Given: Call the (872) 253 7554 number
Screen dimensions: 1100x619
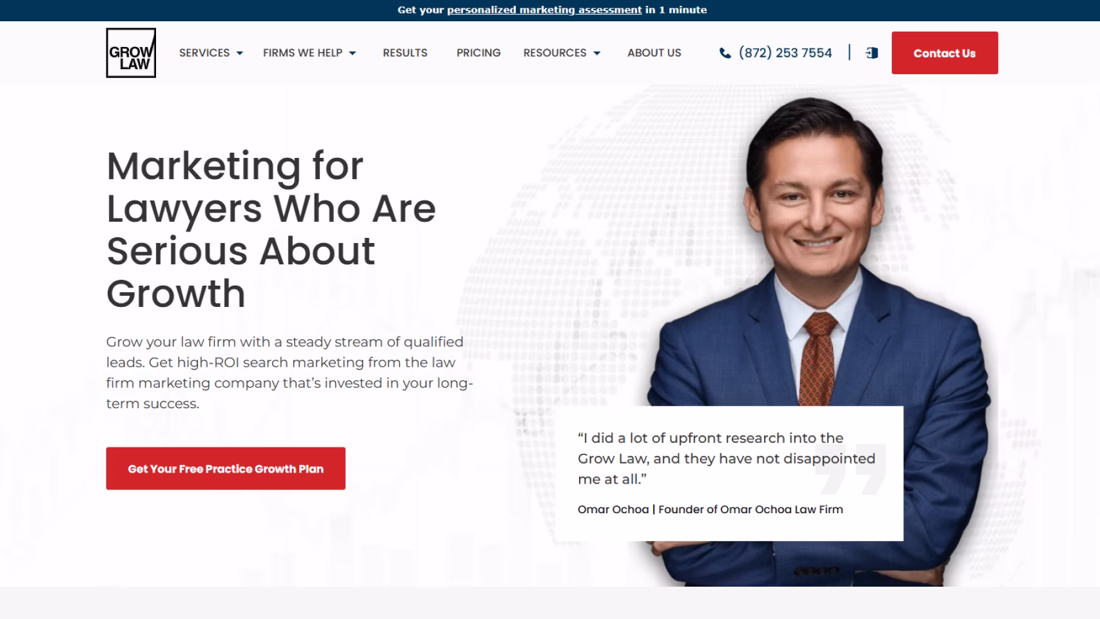Looking at the screenshot, I should (785, 53).
